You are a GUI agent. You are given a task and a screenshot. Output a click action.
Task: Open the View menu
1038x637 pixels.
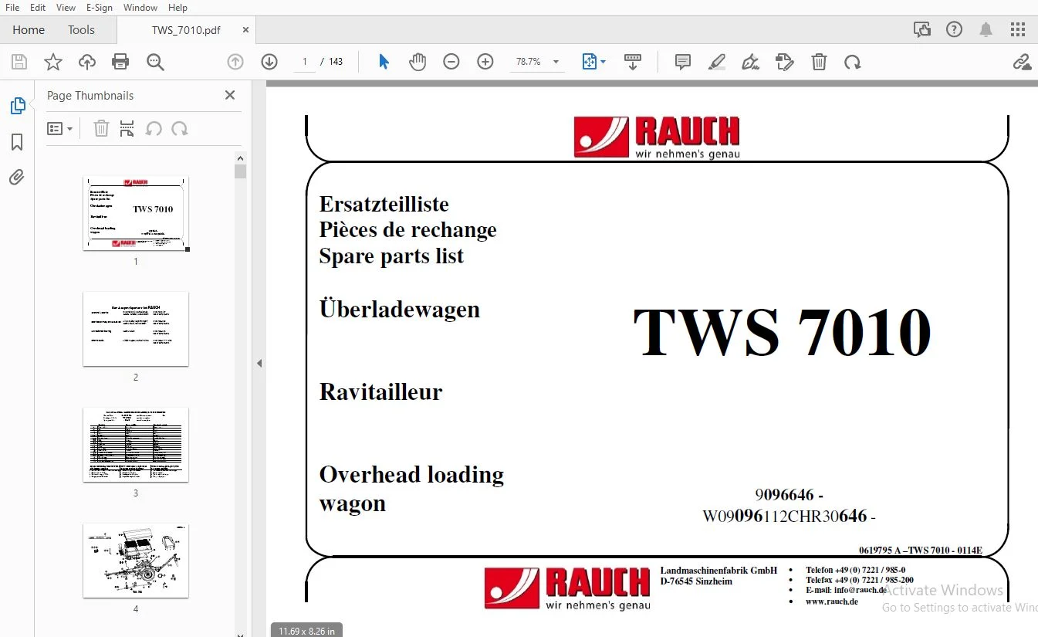(x=66, y=8)
